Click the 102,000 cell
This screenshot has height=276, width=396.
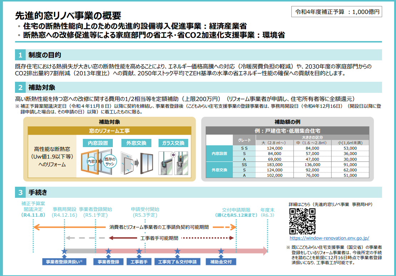(x=275, y=175)
